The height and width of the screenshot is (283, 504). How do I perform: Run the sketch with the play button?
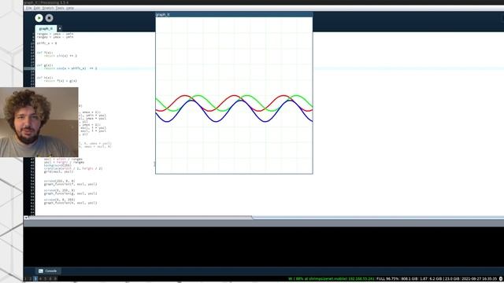(x=39, y=18)
